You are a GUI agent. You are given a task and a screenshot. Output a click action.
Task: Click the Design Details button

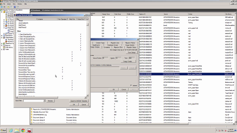point(128,61)
